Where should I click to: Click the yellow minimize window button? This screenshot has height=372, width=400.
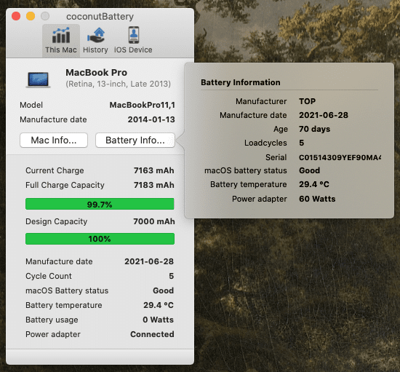tap(31, 16)
